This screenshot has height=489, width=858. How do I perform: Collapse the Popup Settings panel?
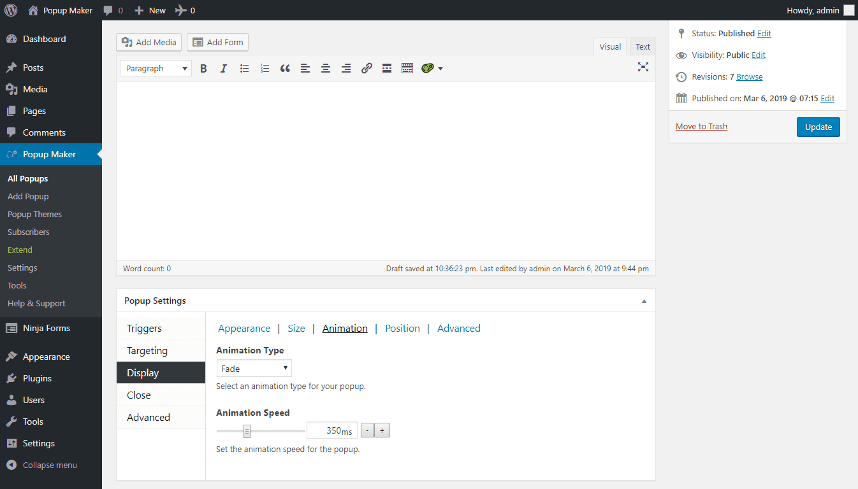tap(644, 301)
